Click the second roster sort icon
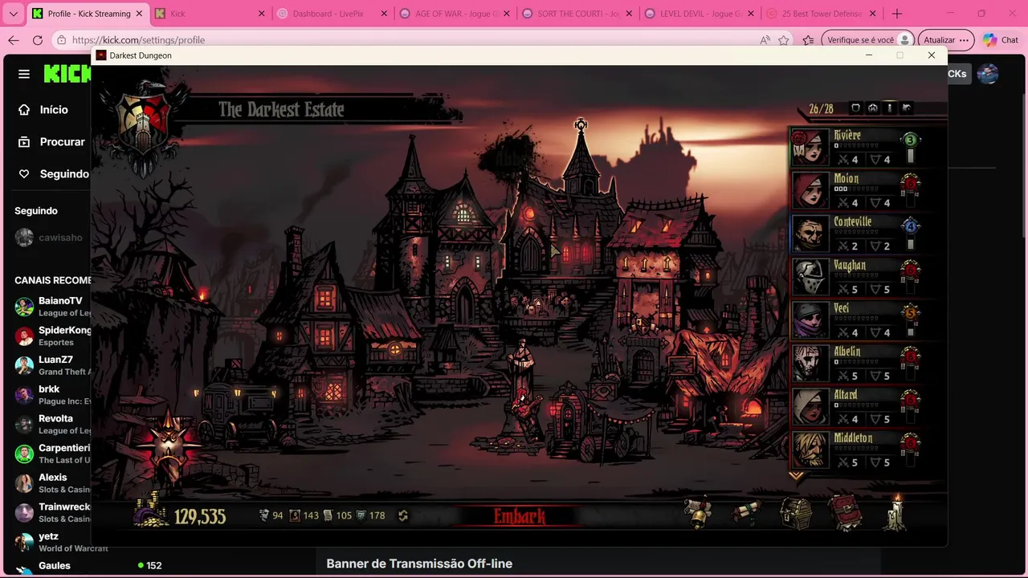Screen dimensions: 1028x578 pos(872,108)
